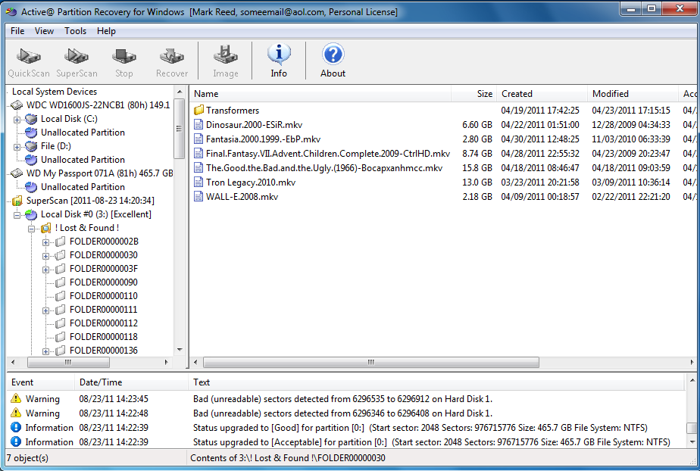The height and width of the screenshot is (471, 700).
Task: Select the SuperScan [2011-08-23 14:20:34] node
Action: 90,201
